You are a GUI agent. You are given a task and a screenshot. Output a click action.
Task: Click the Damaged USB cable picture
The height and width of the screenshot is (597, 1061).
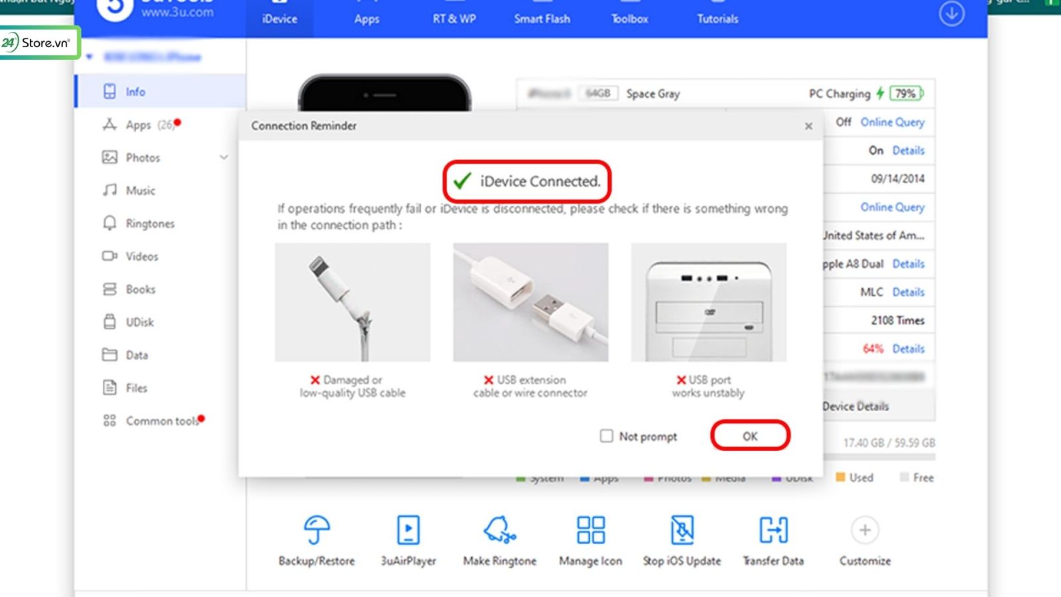click(353, 302)
